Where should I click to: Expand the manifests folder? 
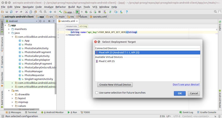(9, 29)
